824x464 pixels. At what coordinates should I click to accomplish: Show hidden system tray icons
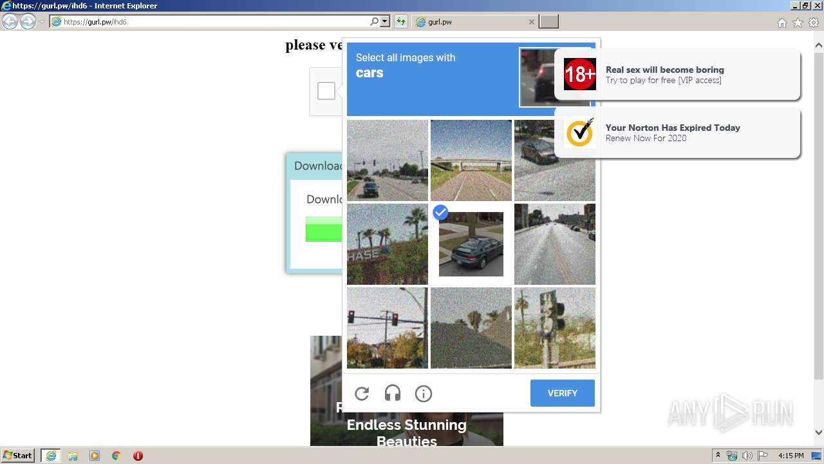tap(718, 456)
